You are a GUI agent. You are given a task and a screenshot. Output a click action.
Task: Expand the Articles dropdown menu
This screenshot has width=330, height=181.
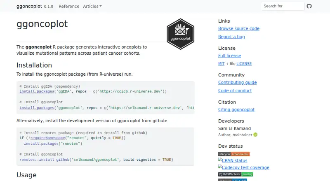[92, 6]
